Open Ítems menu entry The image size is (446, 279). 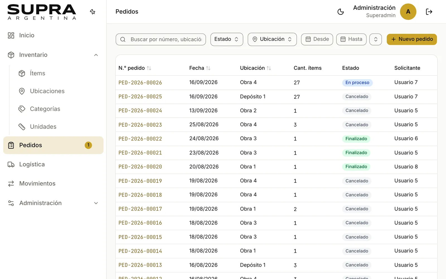[x=38, y=73]
